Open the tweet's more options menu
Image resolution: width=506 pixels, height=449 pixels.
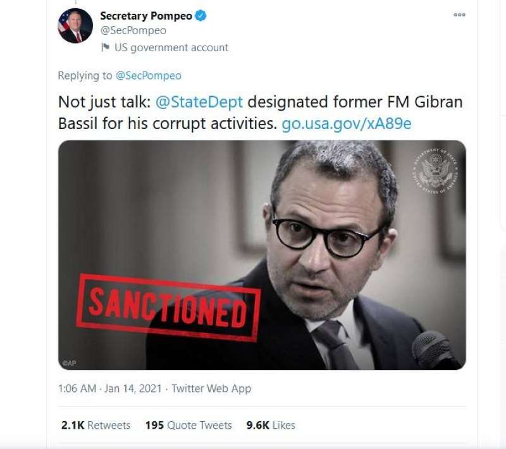coord(459,15)
